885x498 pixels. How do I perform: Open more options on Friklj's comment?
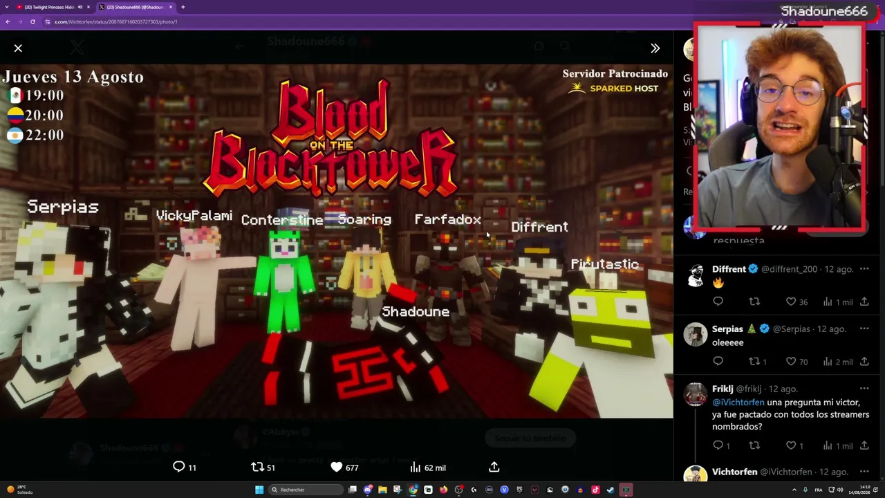(x=864, y=389)
